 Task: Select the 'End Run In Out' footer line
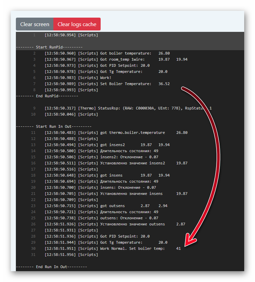51,267
